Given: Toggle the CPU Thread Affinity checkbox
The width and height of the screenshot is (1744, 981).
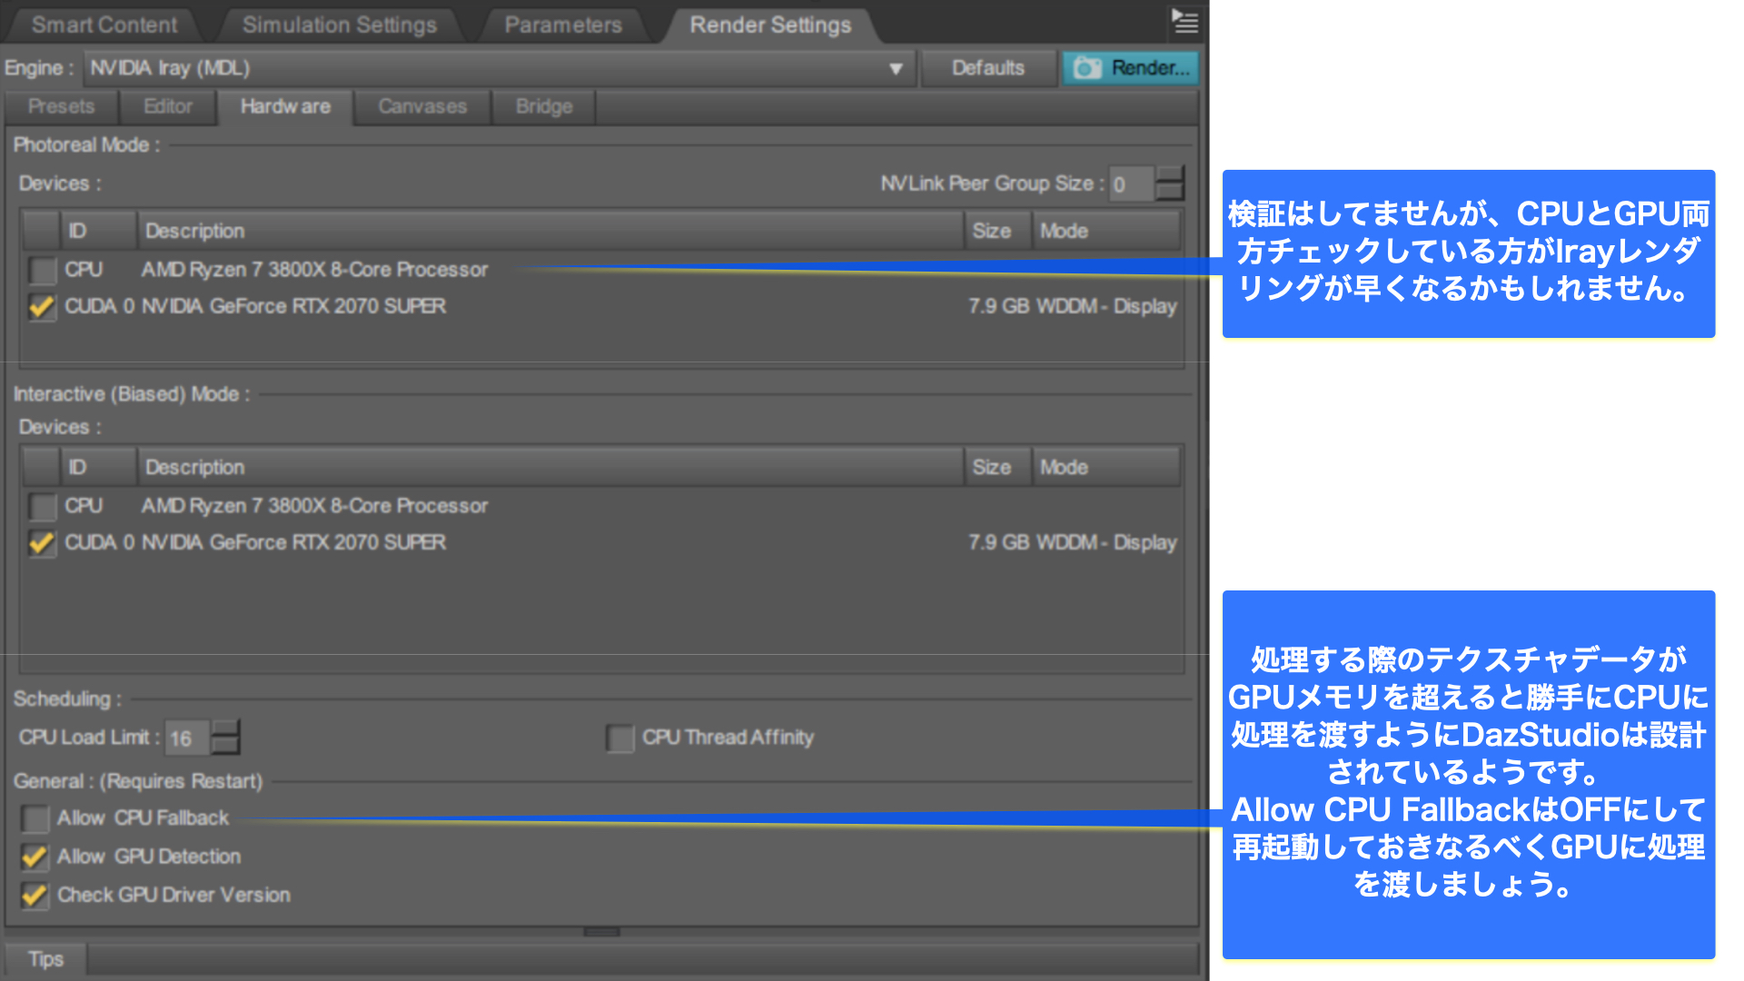Looking at the screenshot, I should pos(620,738).
